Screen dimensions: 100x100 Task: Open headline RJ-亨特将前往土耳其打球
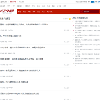coord(11,36)
